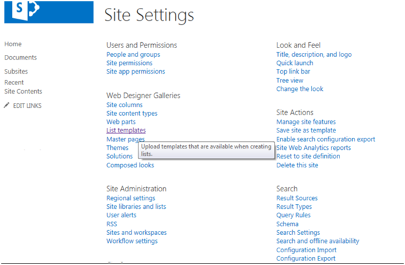405x265 pixels.
Task: Go to Subsites in the left navigation
Action: (16, 71)
